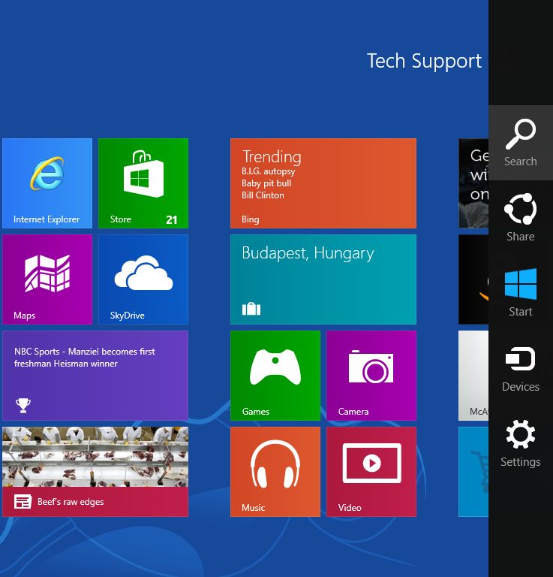Open the partially visible McAfee tile

(x=473, y=376)
